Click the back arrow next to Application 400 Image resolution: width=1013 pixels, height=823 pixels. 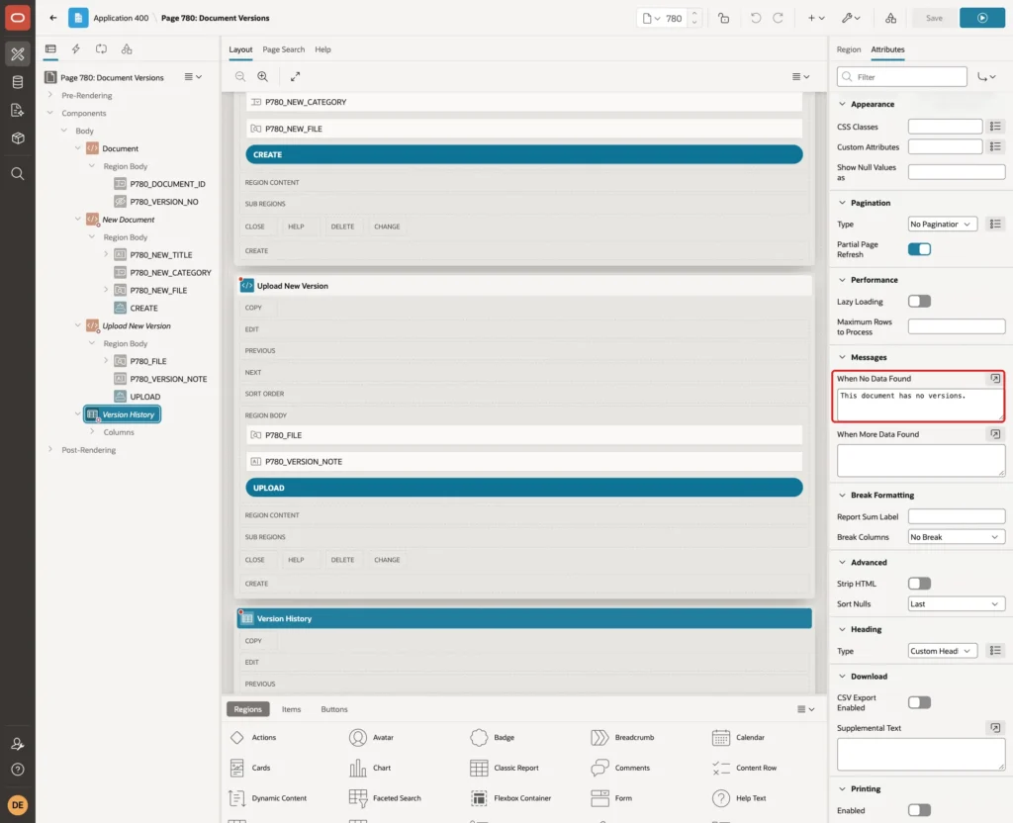click(53, 18)
